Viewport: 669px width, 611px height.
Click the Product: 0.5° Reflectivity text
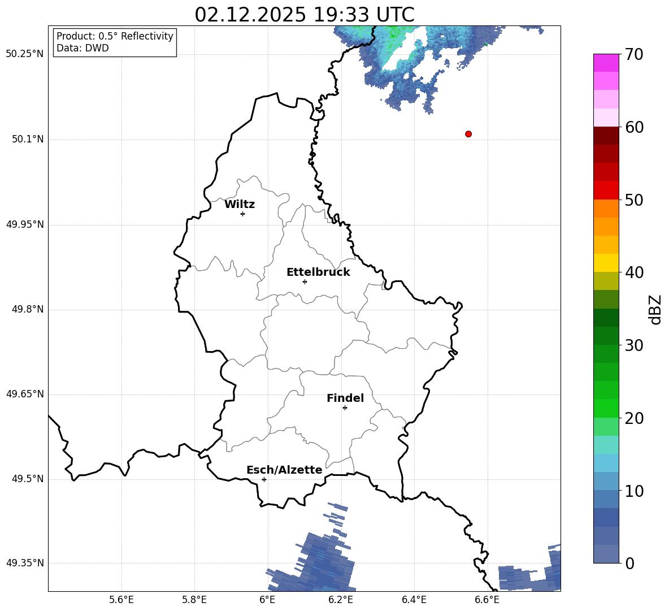click(115, 36)
